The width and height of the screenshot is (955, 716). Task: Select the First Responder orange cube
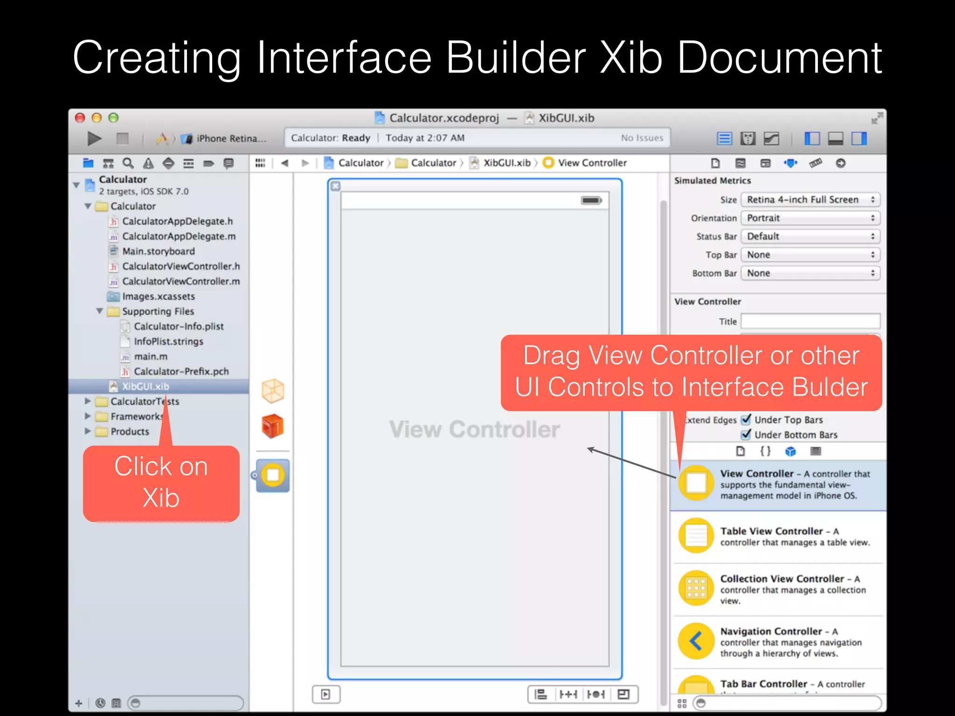coord(273,426)
